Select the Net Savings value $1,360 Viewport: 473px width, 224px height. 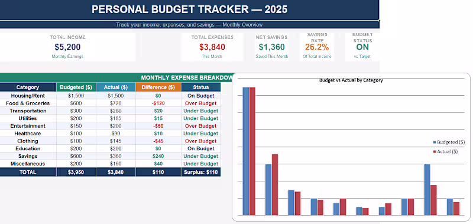[271, 47]
